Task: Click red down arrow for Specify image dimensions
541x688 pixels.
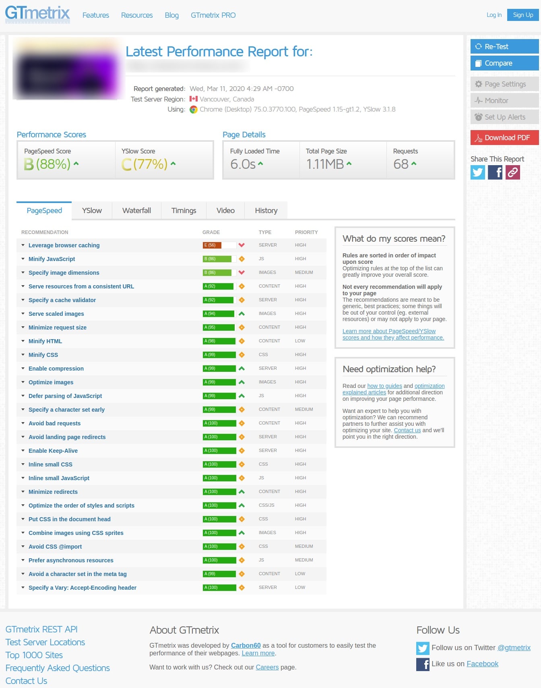Action: pos(242,272)
